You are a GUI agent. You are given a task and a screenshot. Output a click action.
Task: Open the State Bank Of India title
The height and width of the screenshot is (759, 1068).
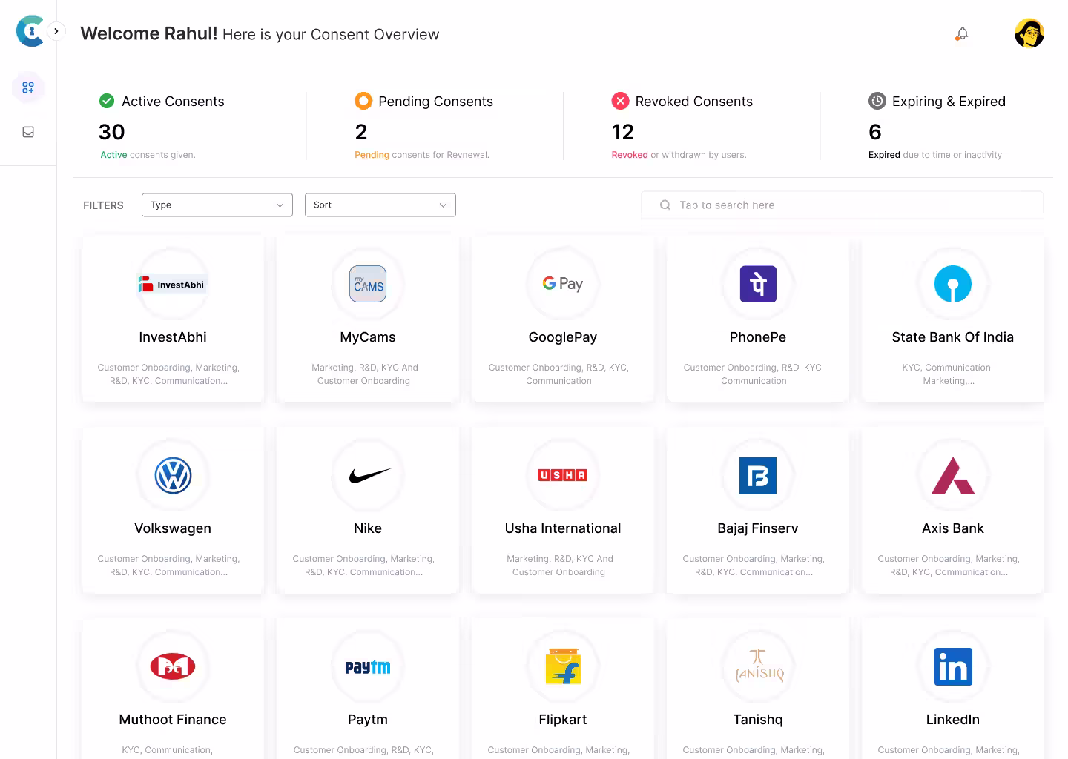coord(953,337)
